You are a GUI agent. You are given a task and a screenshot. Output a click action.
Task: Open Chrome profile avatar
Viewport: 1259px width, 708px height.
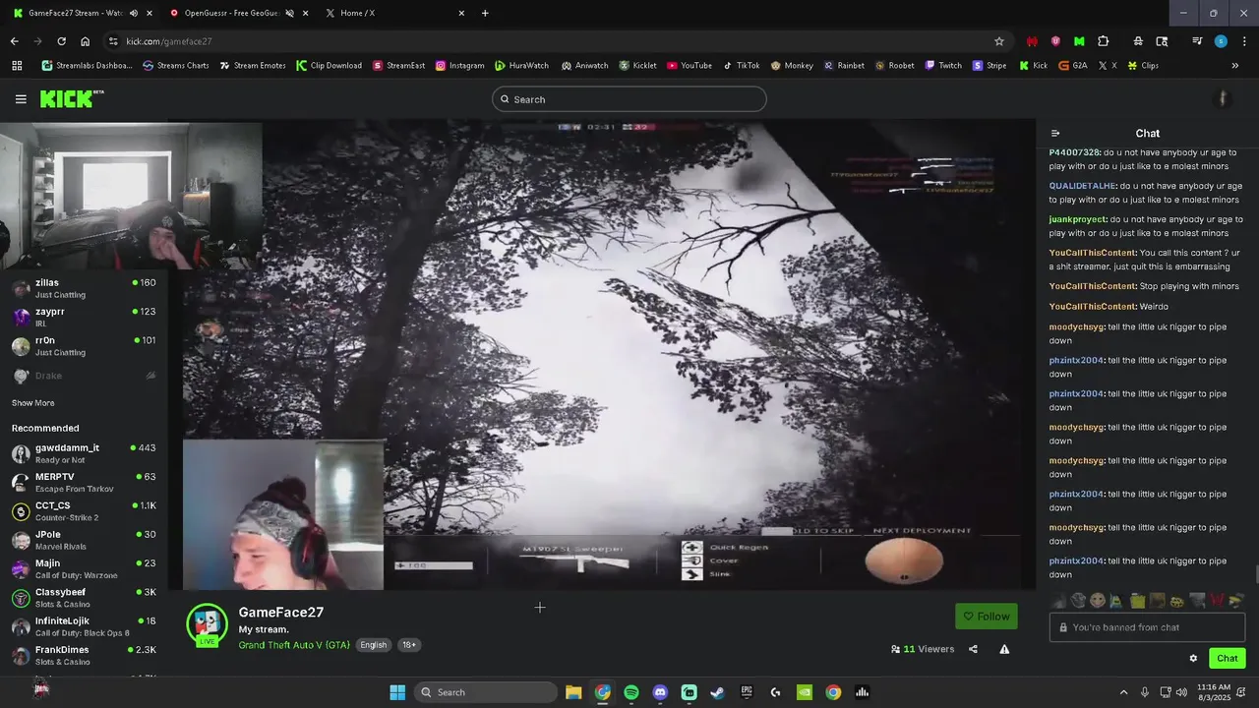[x=1221, y=41]
